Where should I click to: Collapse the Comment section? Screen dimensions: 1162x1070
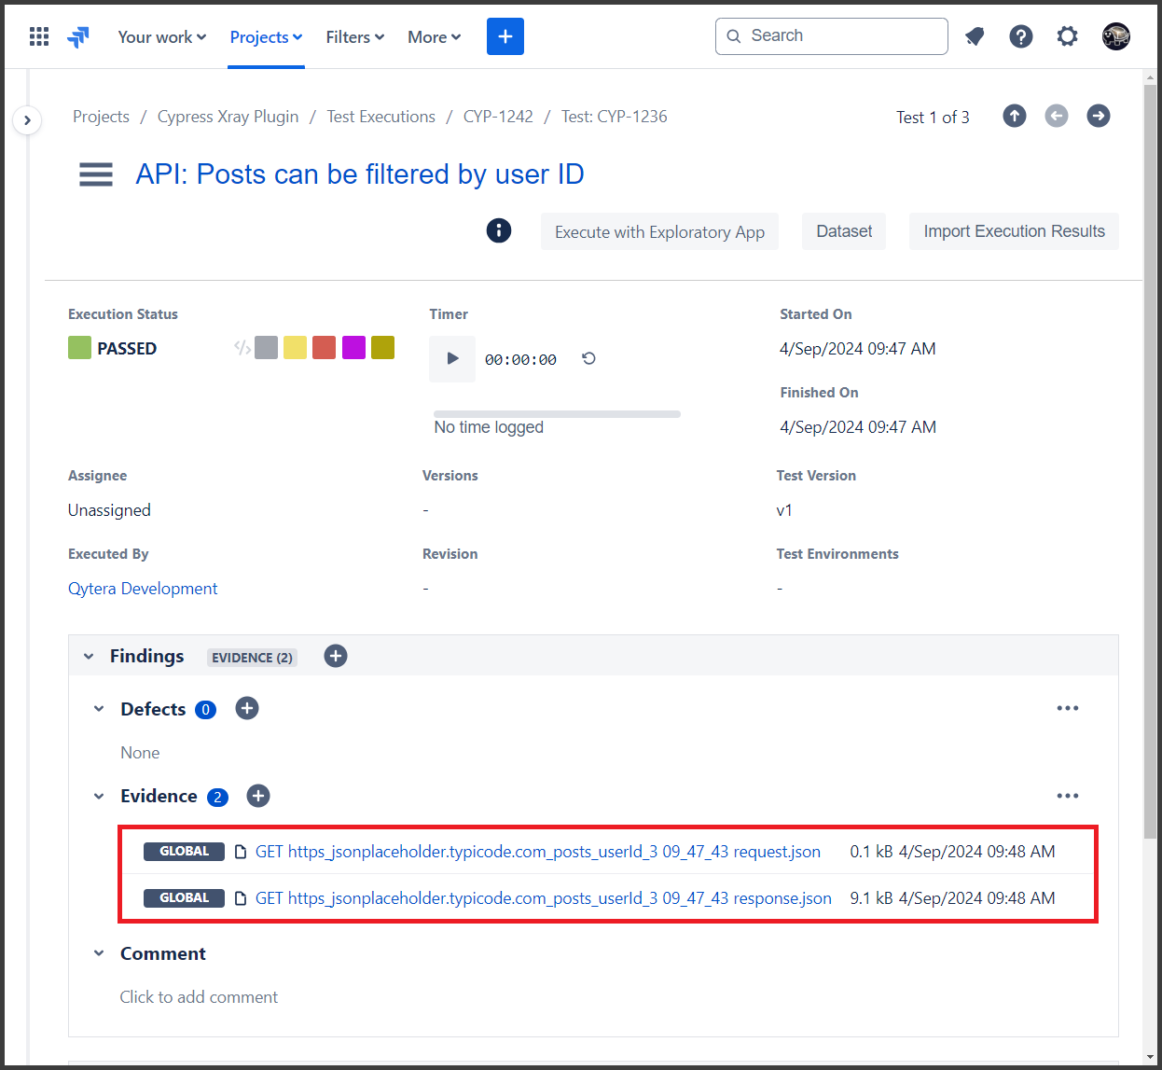click(x=99, y=953)
